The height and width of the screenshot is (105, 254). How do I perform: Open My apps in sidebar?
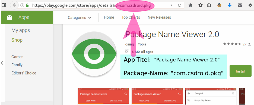21,30
